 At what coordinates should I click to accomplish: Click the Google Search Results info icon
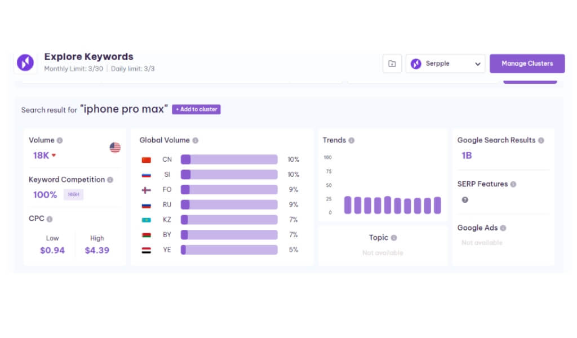coord(541,140)
